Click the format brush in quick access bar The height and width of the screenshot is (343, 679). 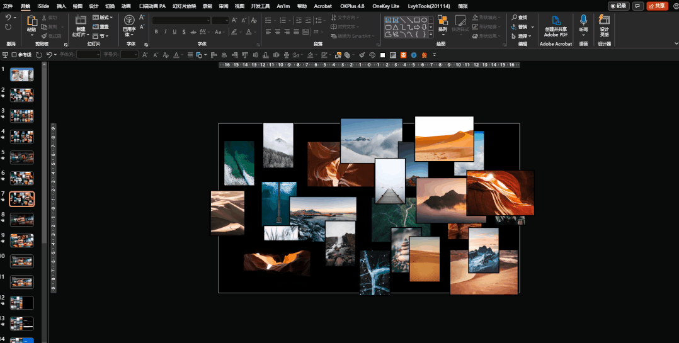coord(362,55)
